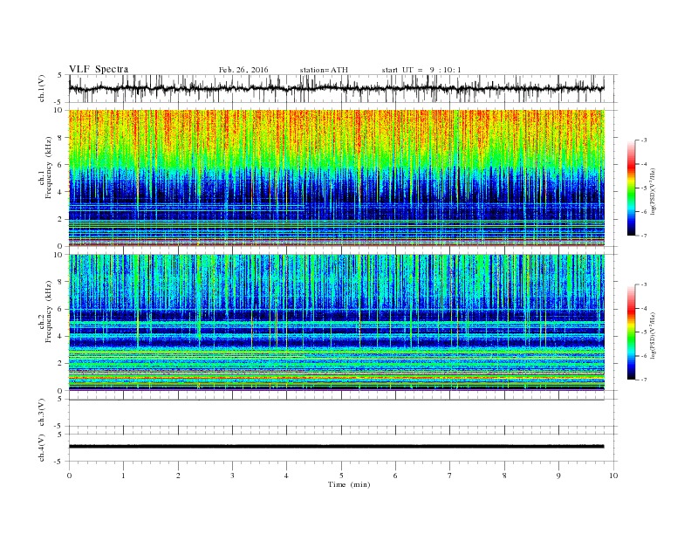
Task: Click time axis tick label '5'
Action: pos(341,476)
